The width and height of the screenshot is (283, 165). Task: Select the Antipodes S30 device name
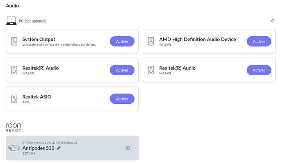[x=38, y=148]
